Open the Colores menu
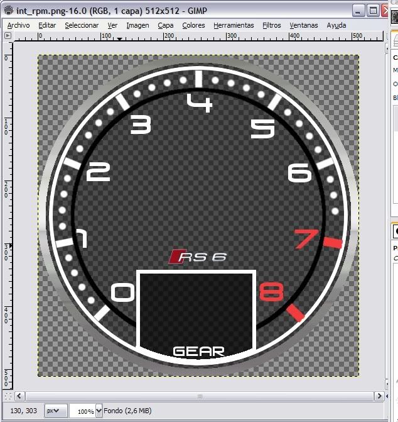The width and height of the screenshot is (398, 422). click(193, 25)
